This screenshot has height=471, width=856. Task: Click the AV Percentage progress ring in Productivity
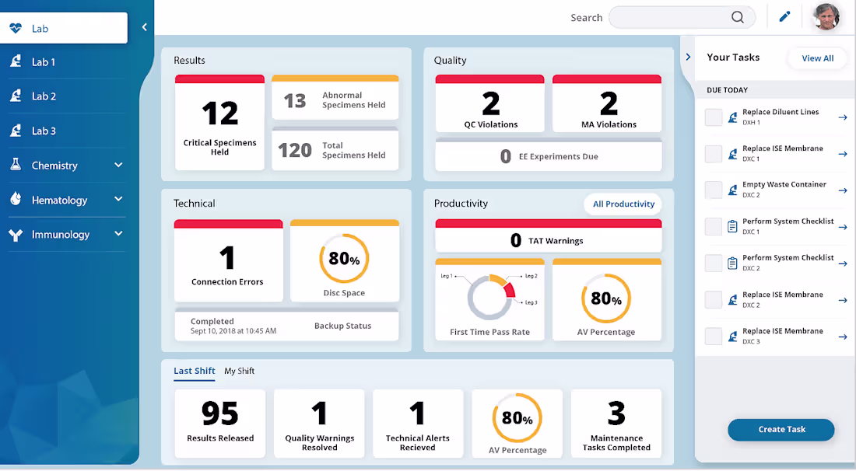(607, 298)
